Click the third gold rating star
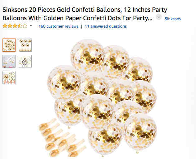 [x=15, y=26]
